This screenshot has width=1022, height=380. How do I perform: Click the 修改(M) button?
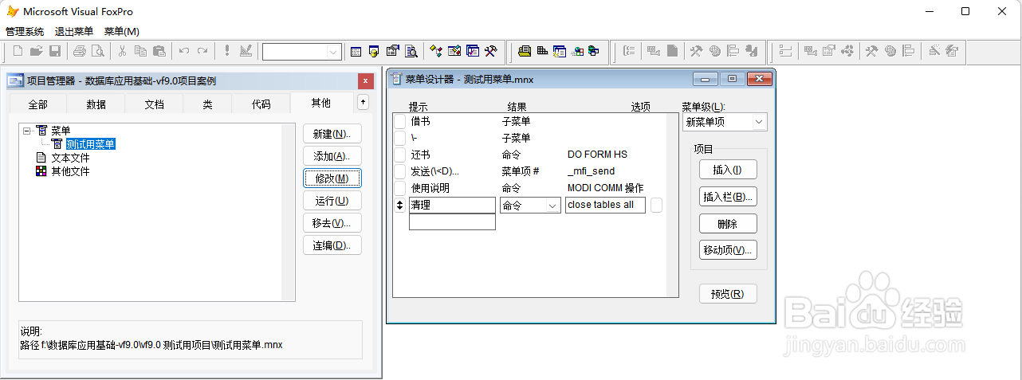click(332, 178)
